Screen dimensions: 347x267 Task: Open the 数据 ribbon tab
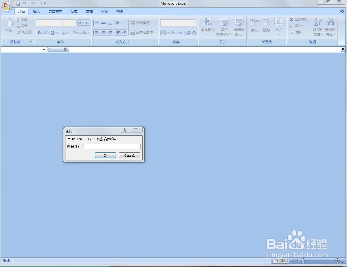coord(89,12)
